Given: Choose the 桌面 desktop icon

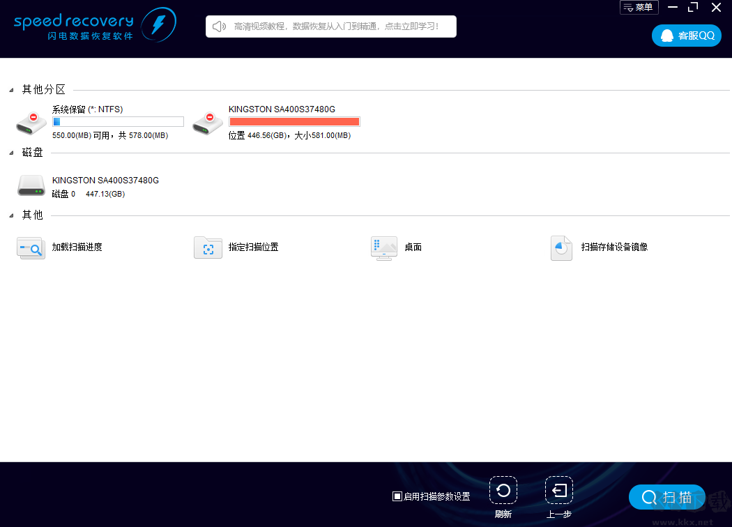Looking at the screenshot, I should pos(384,247).
